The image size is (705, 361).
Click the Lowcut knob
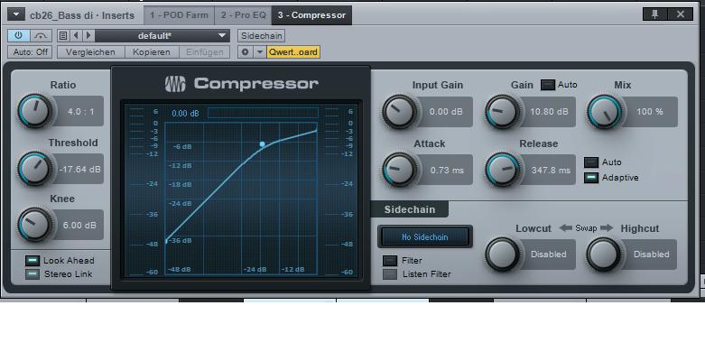(502, 254)
